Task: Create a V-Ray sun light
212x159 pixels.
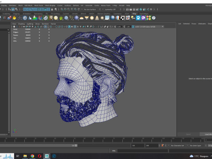Action: coord(102,18)
